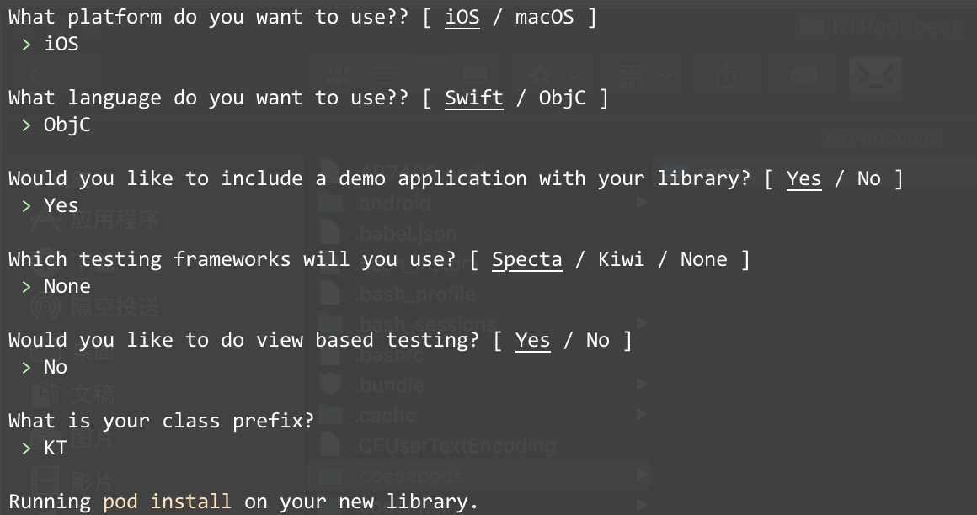The height and width of the screenshot is (515, 977).
Task: Click the underlined Specta framework option
Action: click(x=527, y=259)
